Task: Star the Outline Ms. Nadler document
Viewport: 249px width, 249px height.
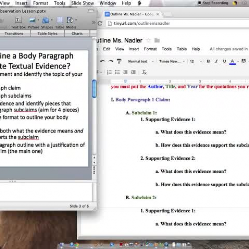Action: [148, 40]
